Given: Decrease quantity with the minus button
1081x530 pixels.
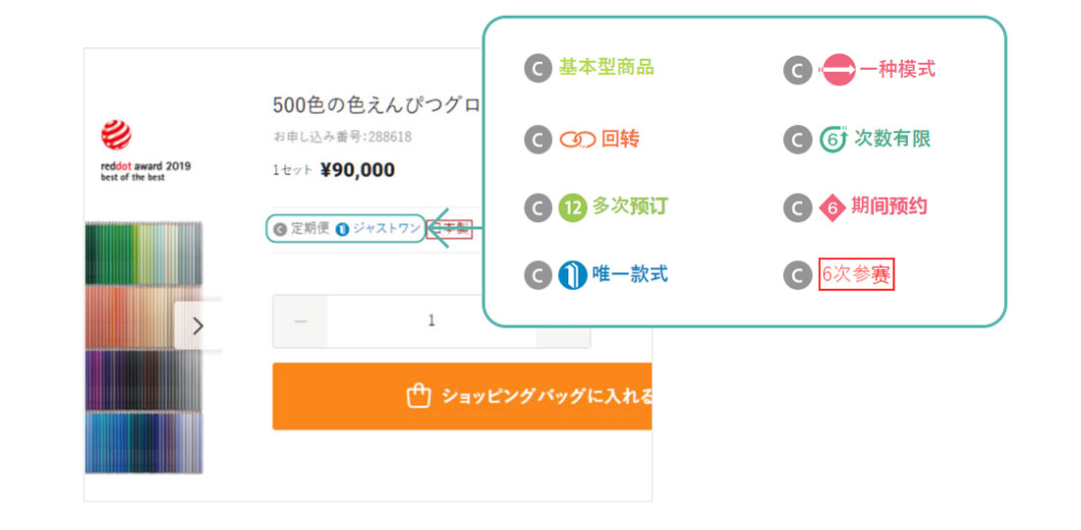Looking at the screenshot, I should pos(301,322).
